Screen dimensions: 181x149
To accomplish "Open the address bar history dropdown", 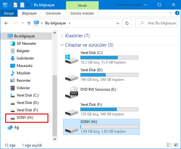I will click(117, 23).
